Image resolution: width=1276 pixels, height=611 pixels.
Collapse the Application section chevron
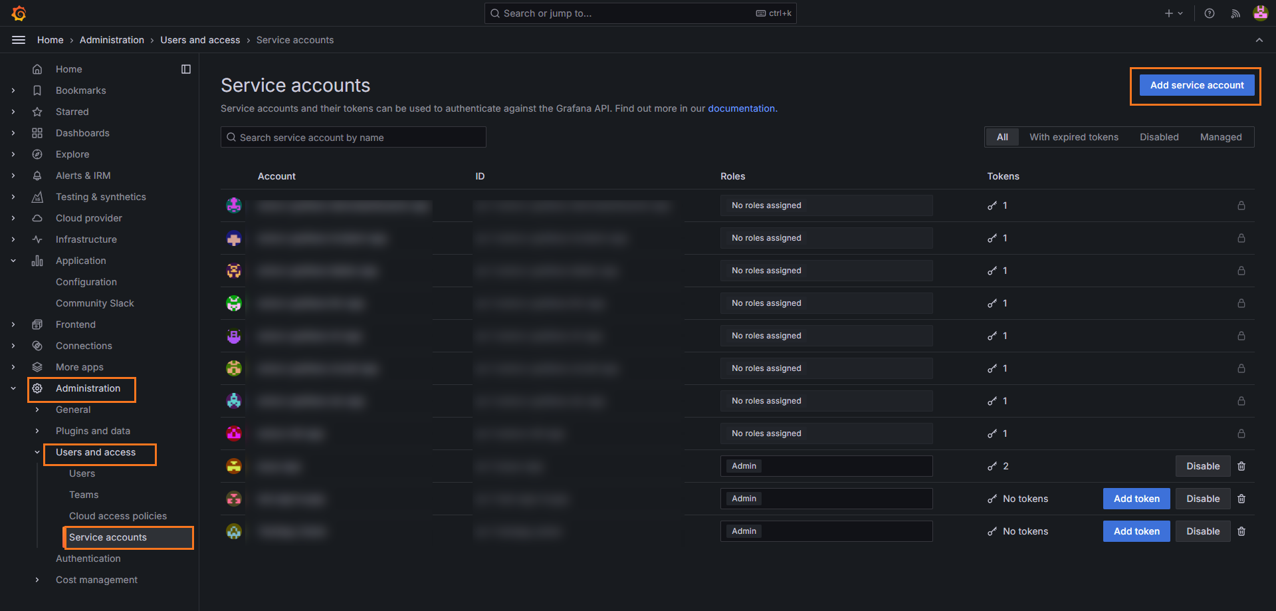pos(13,261)
